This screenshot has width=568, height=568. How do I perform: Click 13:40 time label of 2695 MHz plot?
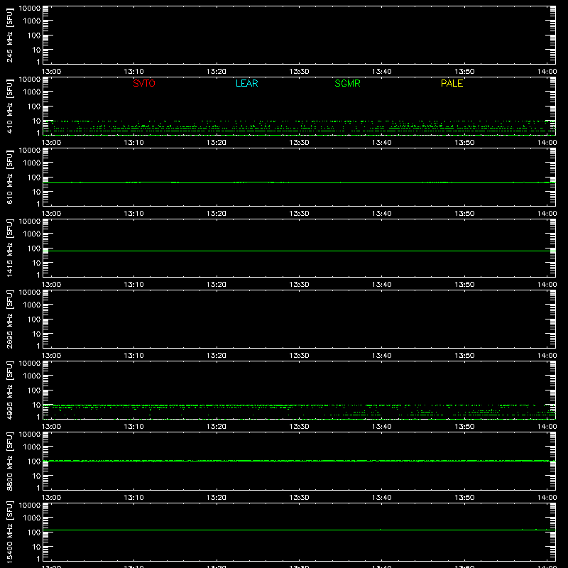(382, 356)
